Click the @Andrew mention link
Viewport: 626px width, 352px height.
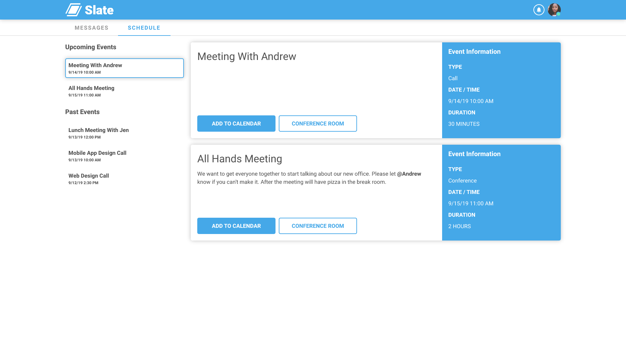409,174
